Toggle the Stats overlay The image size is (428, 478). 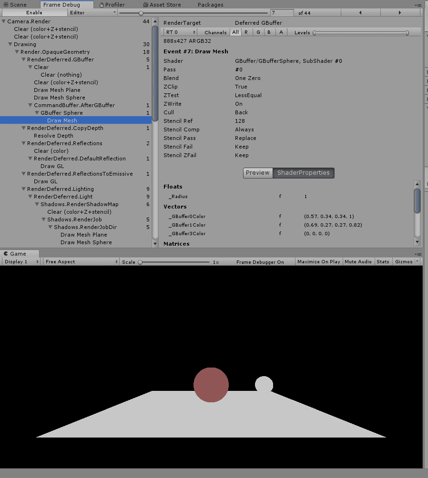point(383,261)
